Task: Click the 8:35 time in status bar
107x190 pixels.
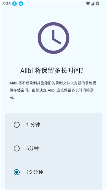Action: pos(7,4)
